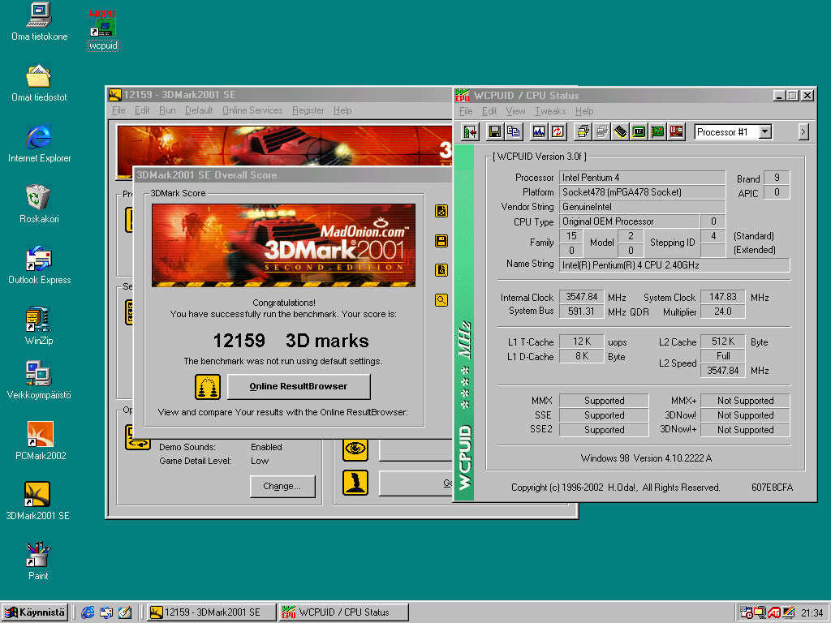Click the copy icon in WCPUID toolbar
The width and height of the screenshot is (831, 623).
513,131
